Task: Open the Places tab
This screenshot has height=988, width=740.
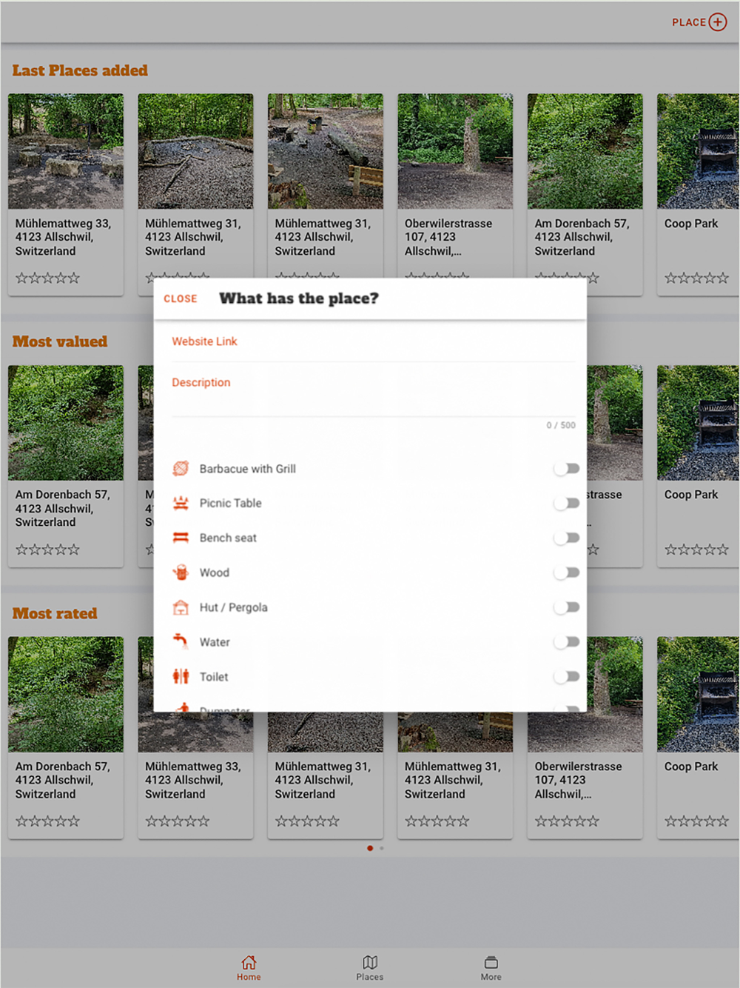Action: [x=370, y=967]
